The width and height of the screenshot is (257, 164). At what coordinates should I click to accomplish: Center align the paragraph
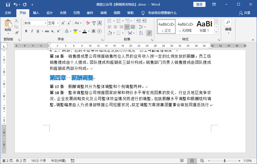point(115,26)
